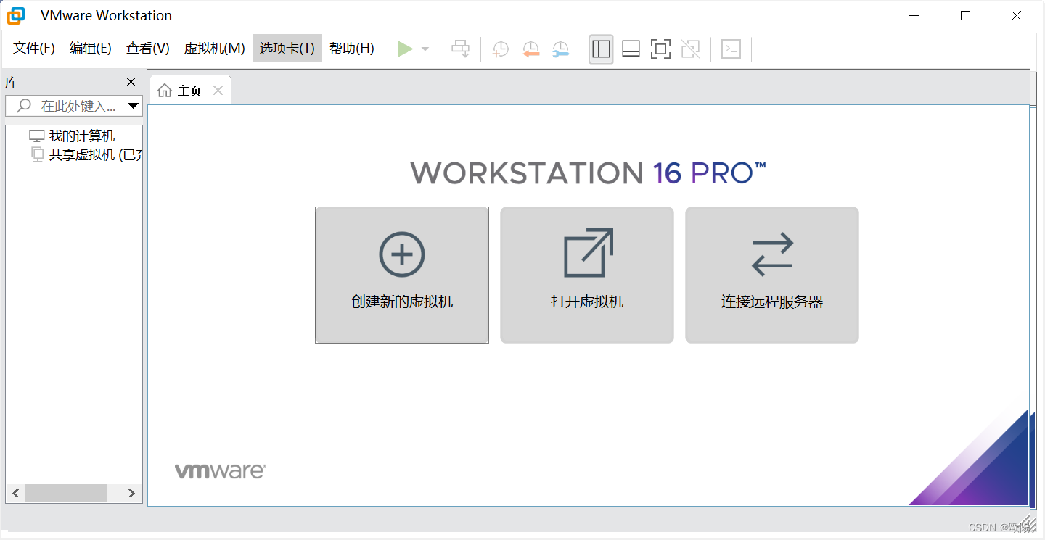The width and height of the screenshot is (1045, 540).
Task: Toggle the library sidebar view icon
Action: click(x=601, y=49)
